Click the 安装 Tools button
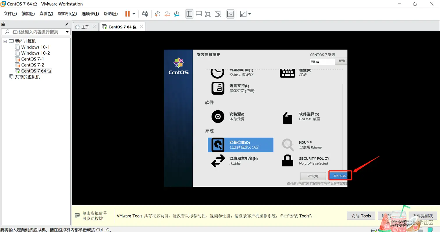Screen dimensions: 440x232 [361, 216]
